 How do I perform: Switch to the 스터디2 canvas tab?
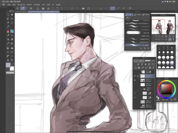(x=44, y=12)
